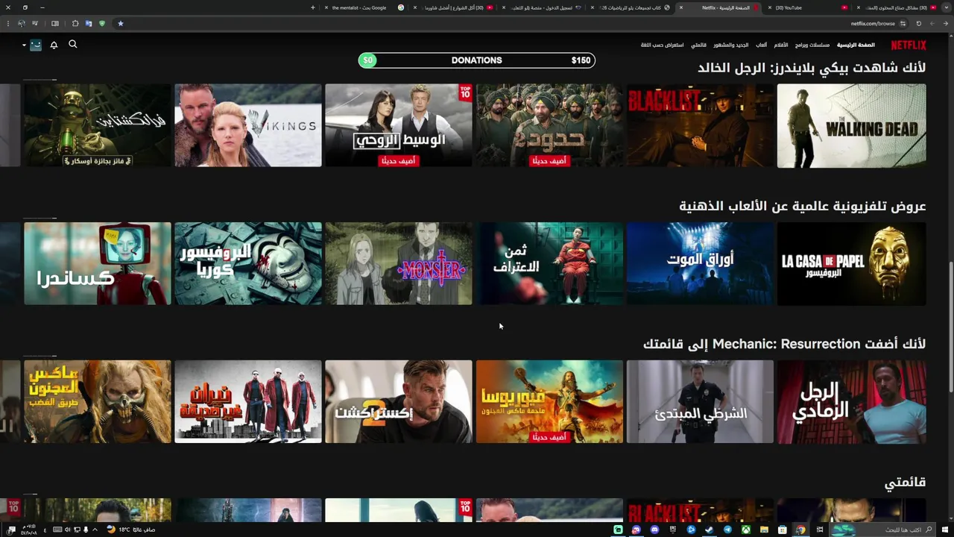The width and height of the screenshot is (954, 537).
Task: Open La Casa de Papel thumbnail
Action: click(851, 263)
